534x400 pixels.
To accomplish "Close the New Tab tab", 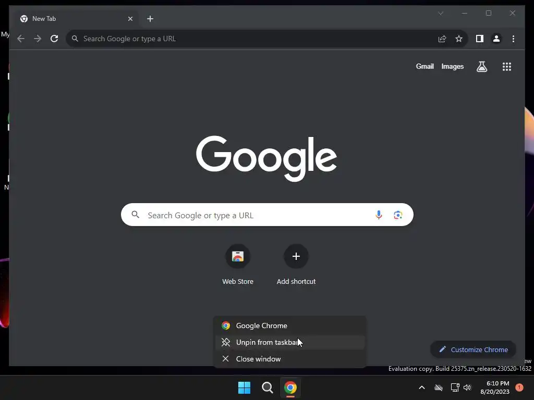I will click(x=130, y=19).
